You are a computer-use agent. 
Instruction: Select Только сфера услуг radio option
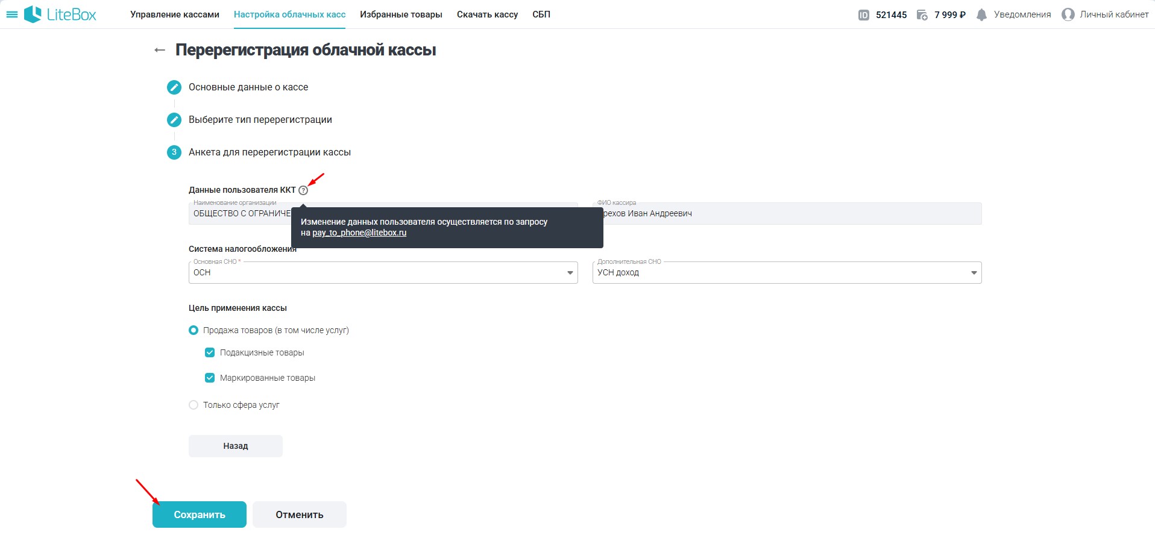coord(194,405)
